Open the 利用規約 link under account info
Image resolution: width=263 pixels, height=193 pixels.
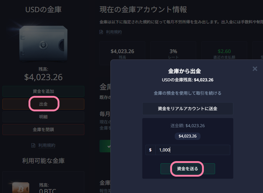pos(114,32)
